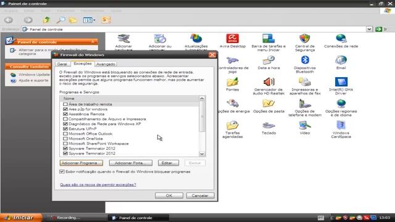Open the Iniciar start menu

[x=21, y=218]
